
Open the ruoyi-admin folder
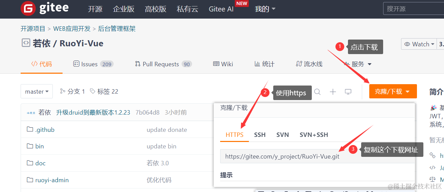(52, 180)
